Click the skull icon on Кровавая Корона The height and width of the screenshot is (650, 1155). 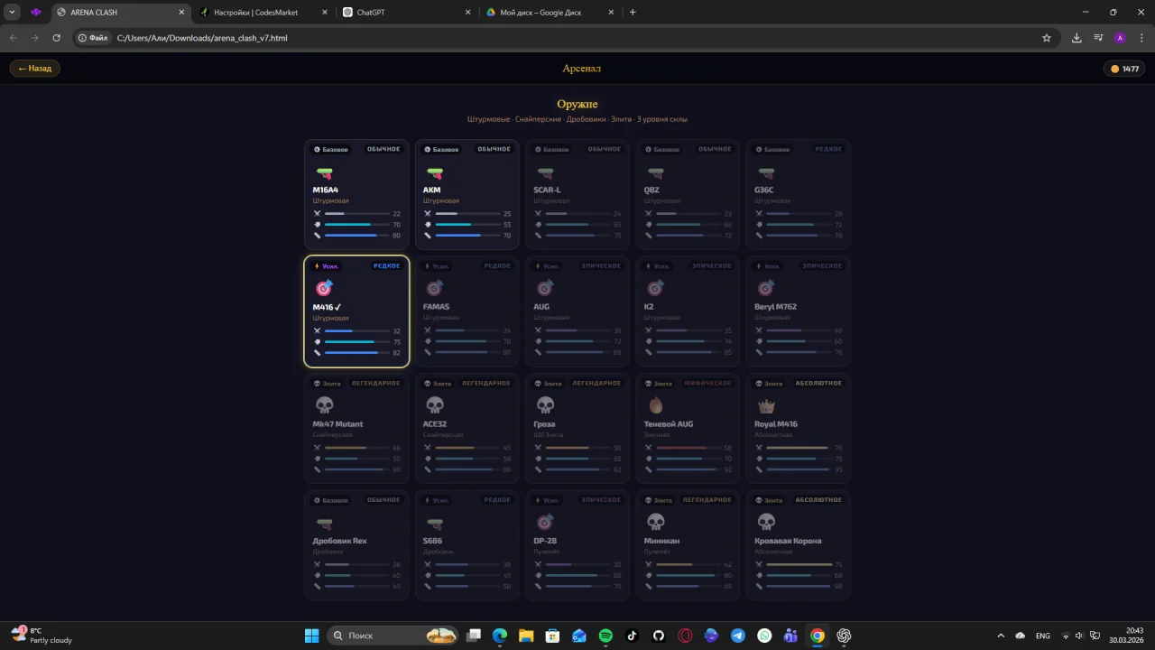(766, 522)
